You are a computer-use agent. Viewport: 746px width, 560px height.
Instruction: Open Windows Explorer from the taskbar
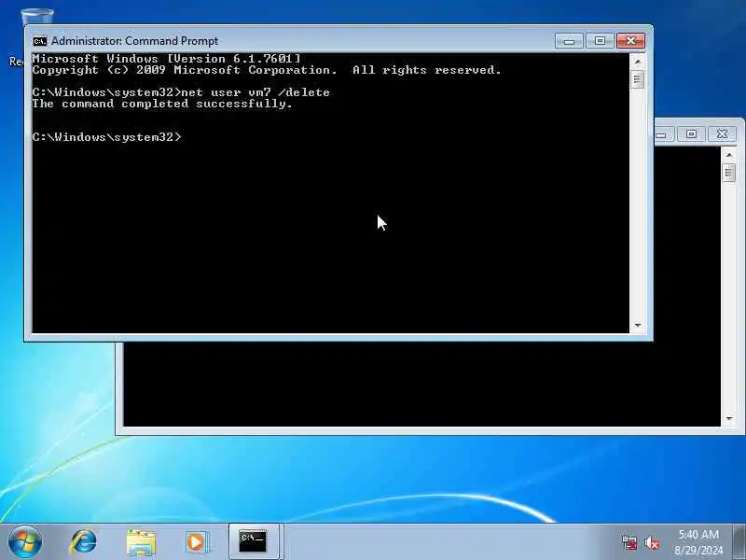[141, 542]
